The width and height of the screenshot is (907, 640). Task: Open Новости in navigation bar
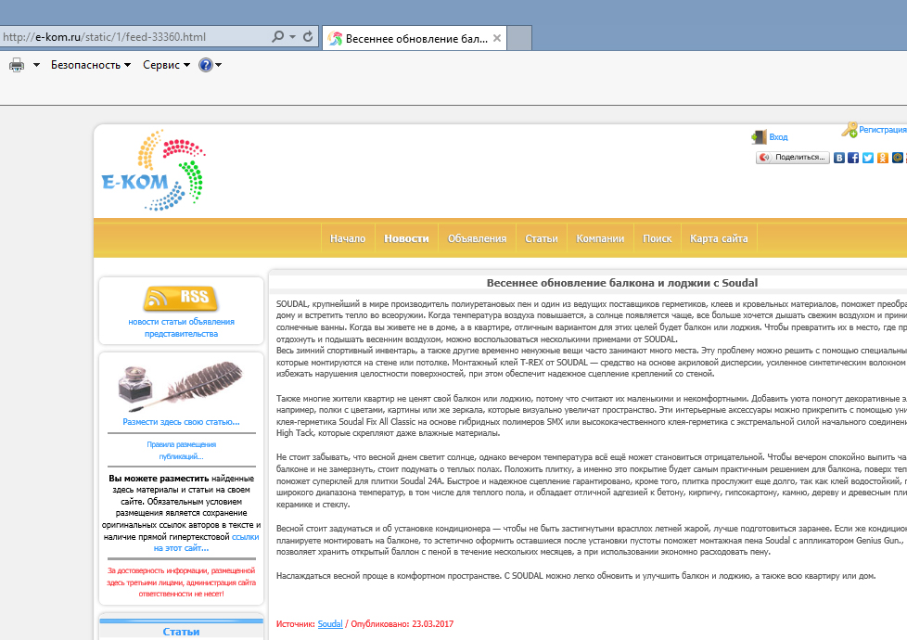[406, 238]
